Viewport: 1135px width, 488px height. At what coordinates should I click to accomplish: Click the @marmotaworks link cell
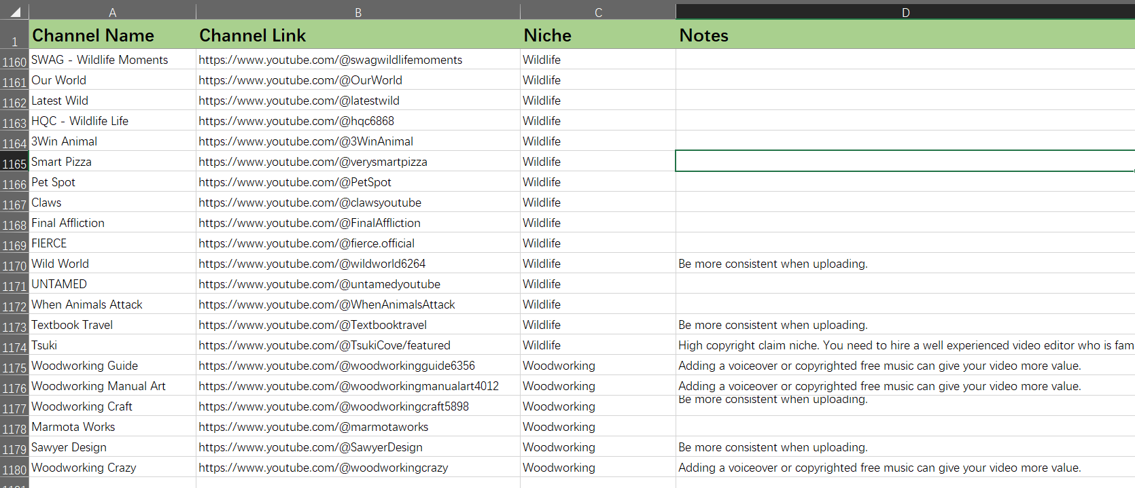pyautogui.click(x=358, y=426)
